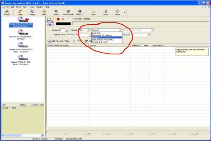Viewport: 211px width, 141px height.
Task: Click the Options icon beside delete
Action: [86, 41]
